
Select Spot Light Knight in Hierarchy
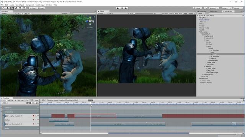point(212,72)
